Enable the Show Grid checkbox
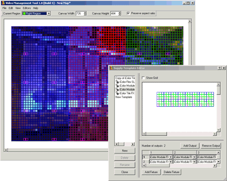Viewport: 227px width, 181px height. click(x=143, y=78)
